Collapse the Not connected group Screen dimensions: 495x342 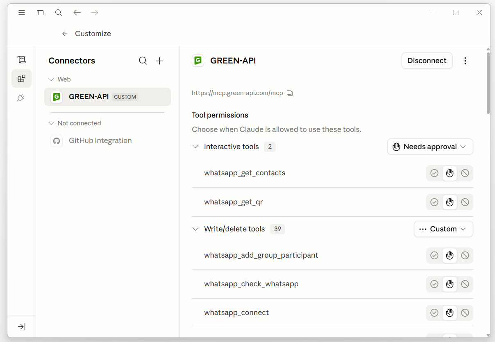pos(51,123)
